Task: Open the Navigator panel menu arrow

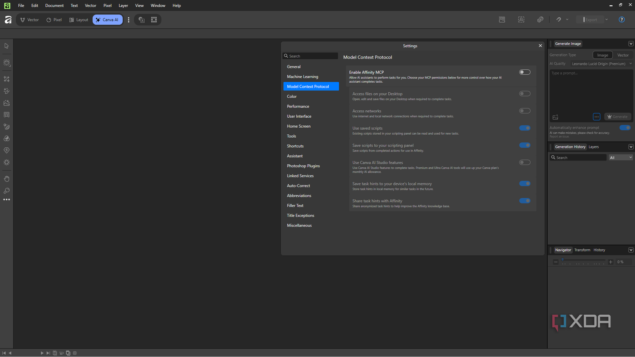Action: [x=631, y=250]
